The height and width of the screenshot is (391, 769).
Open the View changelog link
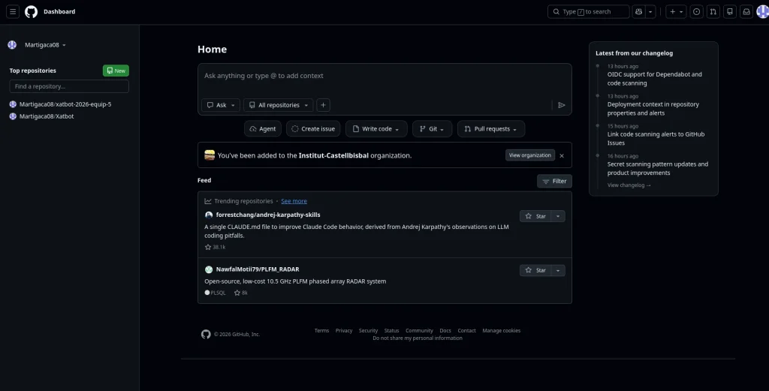[x=629, y=185]
